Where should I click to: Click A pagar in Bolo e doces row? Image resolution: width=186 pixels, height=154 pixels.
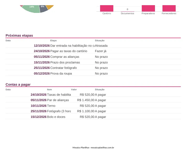pos(100,117)
